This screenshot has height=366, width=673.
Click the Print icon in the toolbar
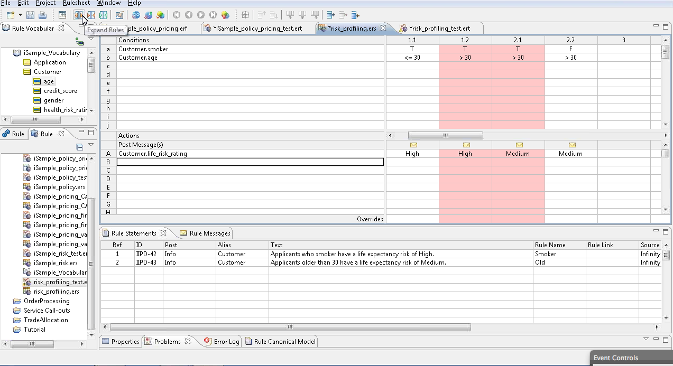(x=42, y=15)
